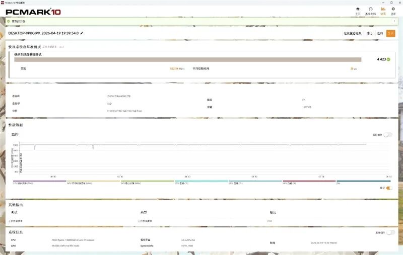The image size is (403, 255).
Task: Toggle the system details switch
Action: 391,232
